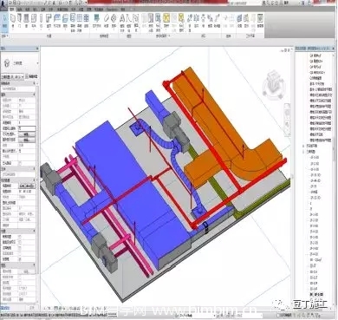Screen dimensions: 338x320
Task: Choose the Model Group tool
Action: tap(136, 23)
